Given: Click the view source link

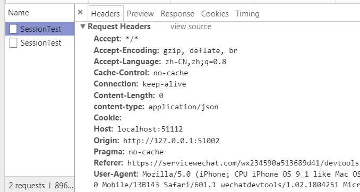Looking at the screenshot, I should [x=191, y=27].
